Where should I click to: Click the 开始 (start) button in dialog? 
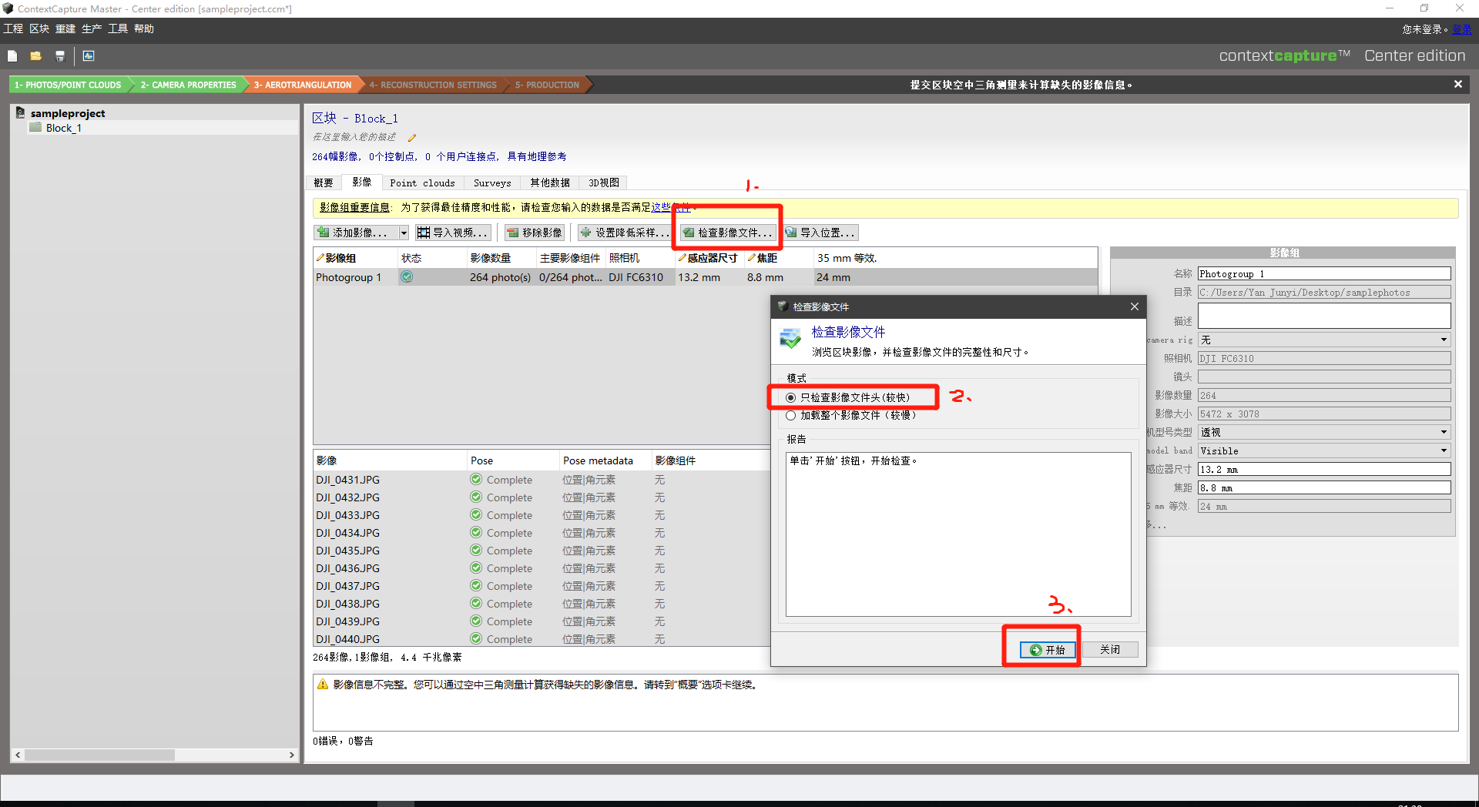tap(1047, 650)
